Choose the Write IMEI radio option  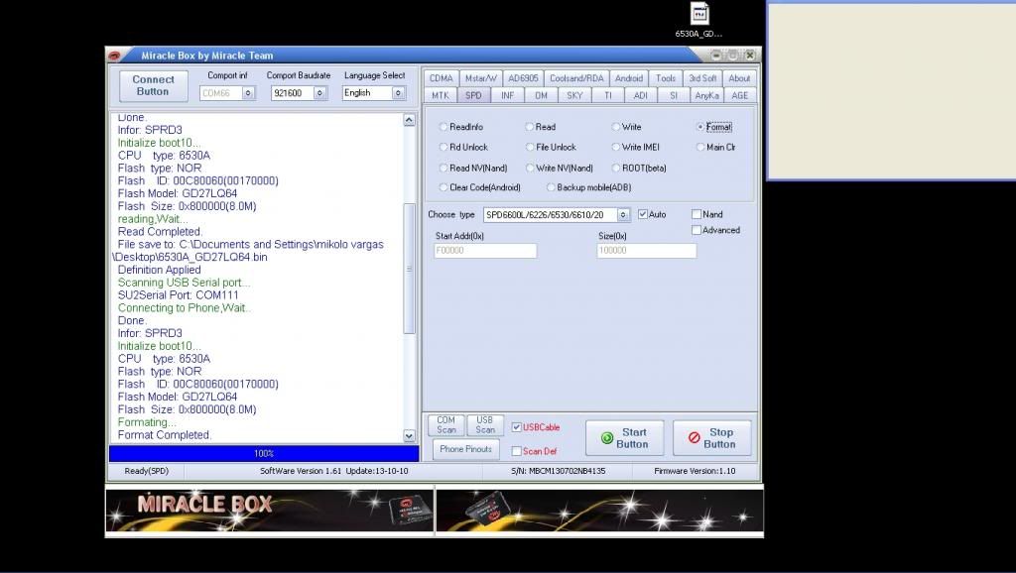tap(615, 147)
